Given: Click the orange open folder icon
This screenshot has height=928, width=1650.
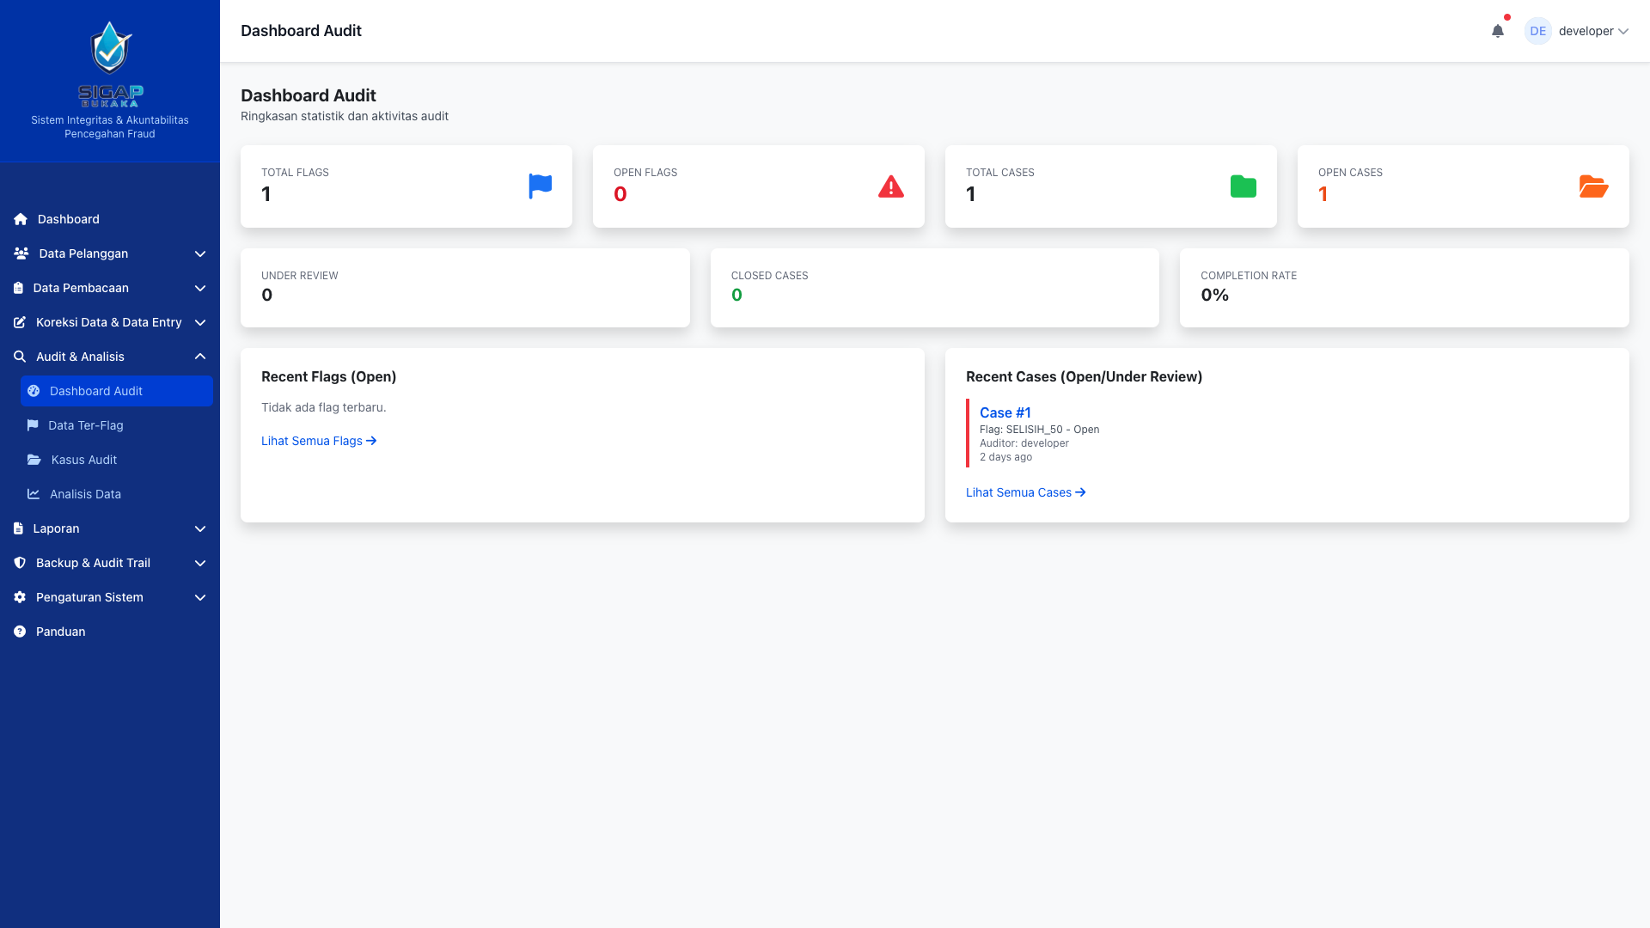Looking at the screenshot, I should 1593,186.
